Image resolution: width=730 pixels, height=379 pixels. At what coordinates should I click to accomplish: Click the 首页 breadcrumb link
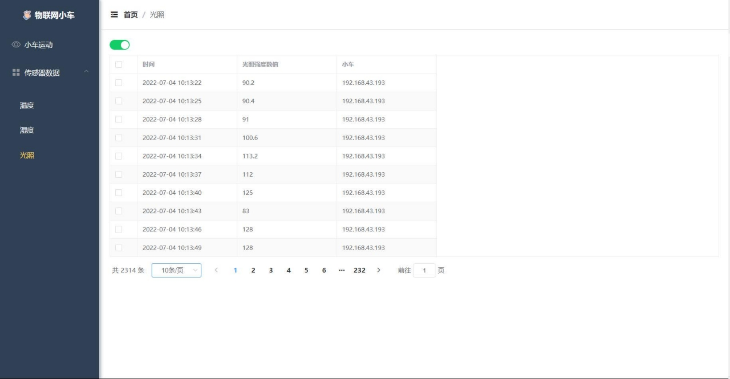tap(131, 15)
